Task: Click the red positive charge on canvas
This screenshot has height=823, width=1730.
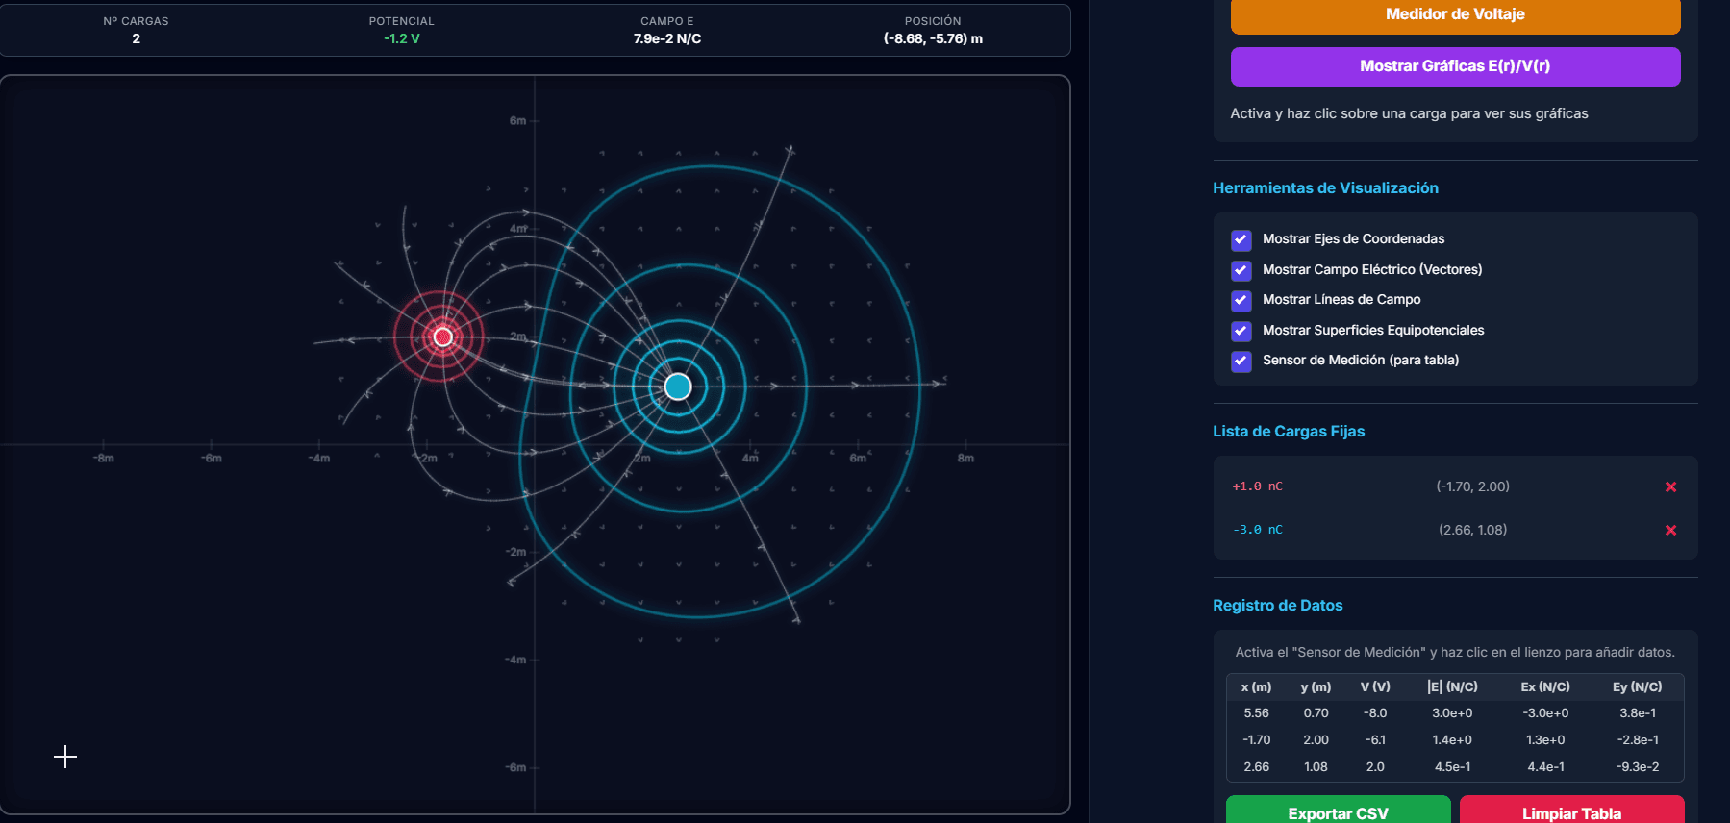Action: click(x=442, y=337)
